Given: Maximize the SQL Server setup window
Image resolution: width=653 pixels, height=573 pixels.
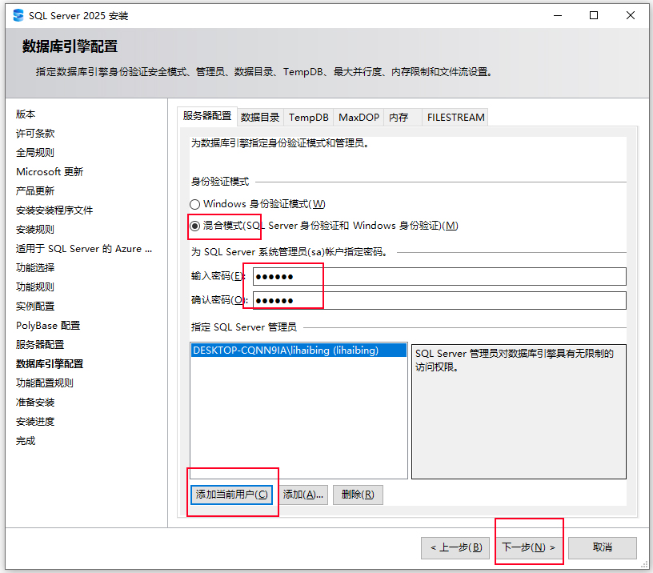Looking at the screenshot, I should [594, 15].
